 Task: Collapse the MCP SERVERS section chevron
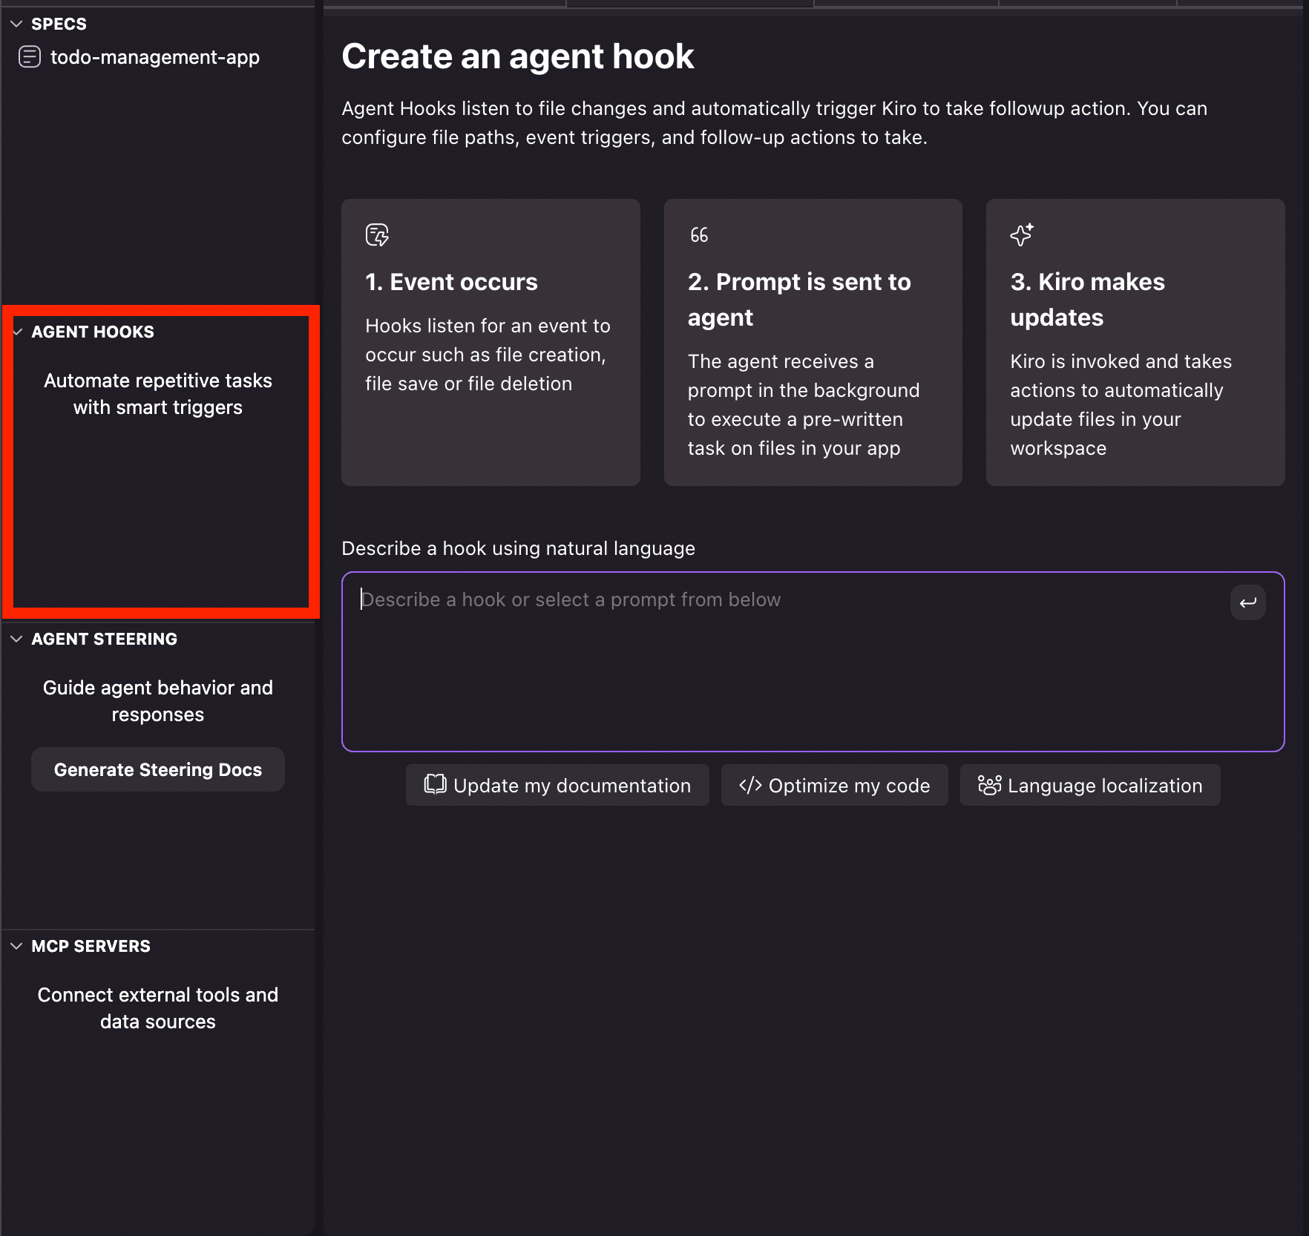[x=16, y=946]
